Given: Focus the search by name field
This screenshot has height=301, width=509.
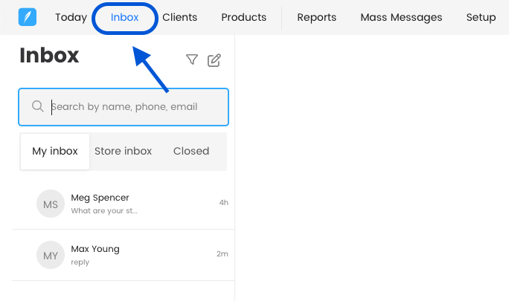Looking at the screenshot, I should pyautogui.click(x=134, y=107).
